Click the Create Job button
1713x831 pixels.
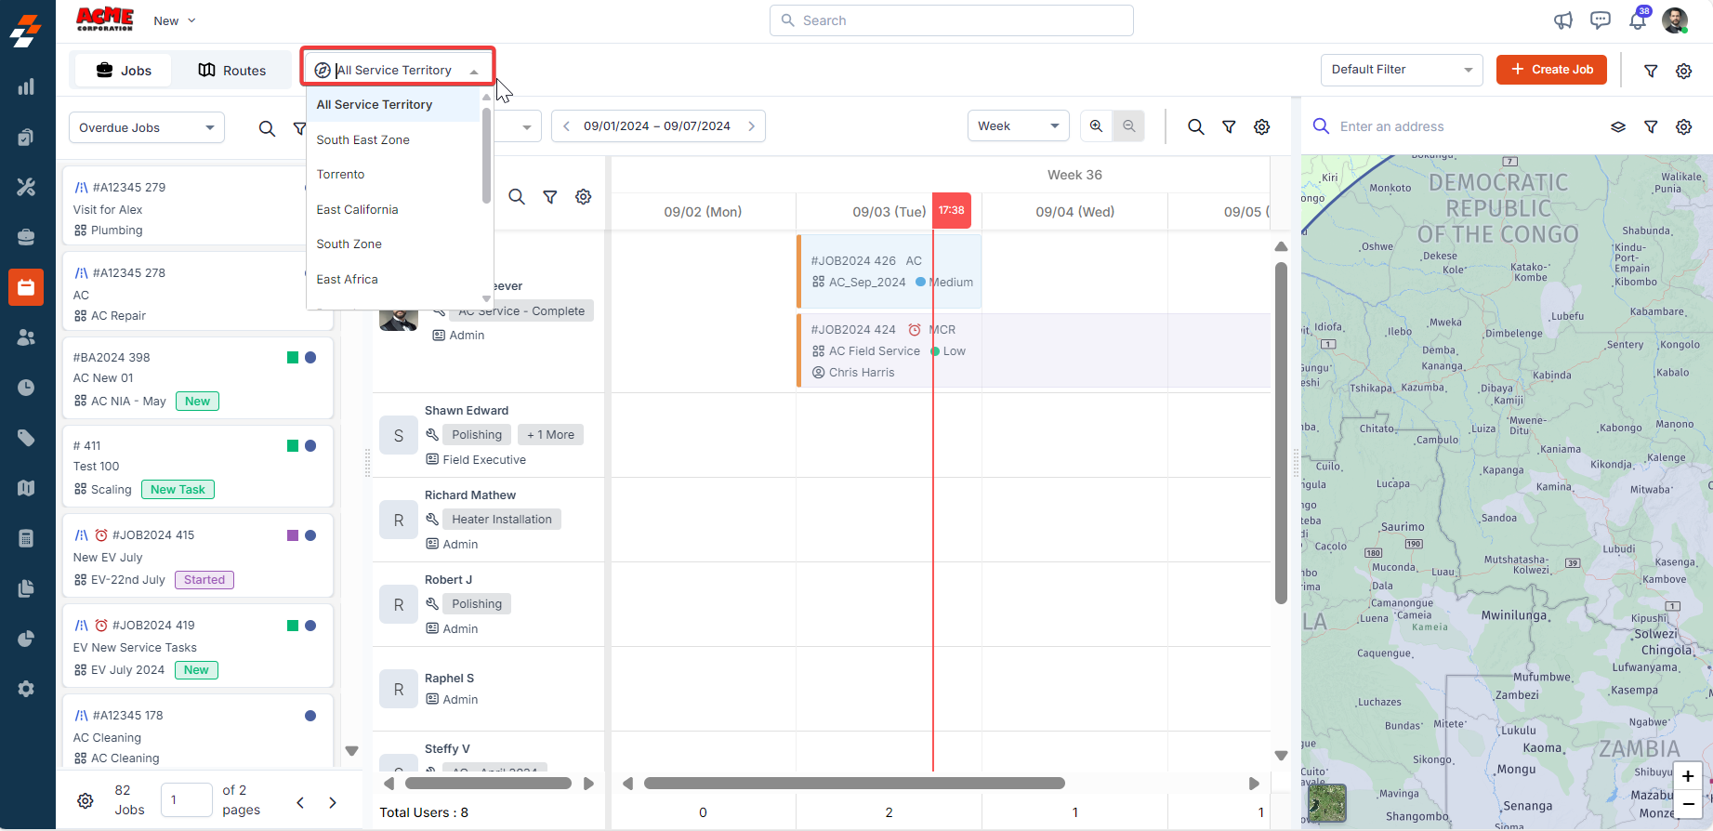[x=1550, y=70]
